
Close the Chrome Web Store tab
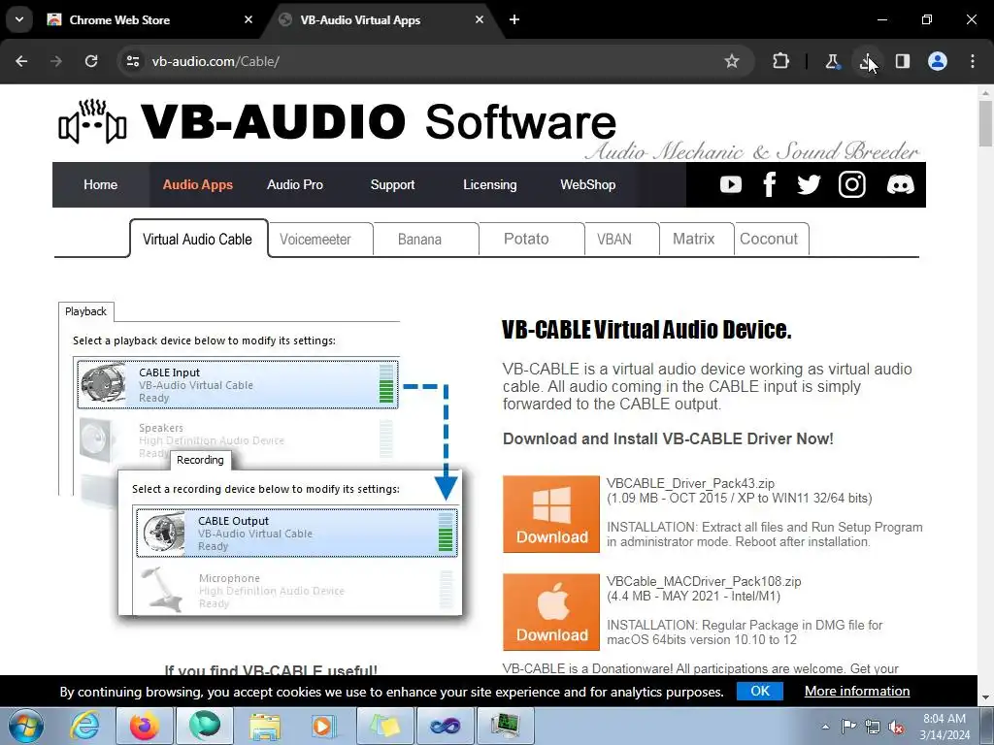point(248,19)
